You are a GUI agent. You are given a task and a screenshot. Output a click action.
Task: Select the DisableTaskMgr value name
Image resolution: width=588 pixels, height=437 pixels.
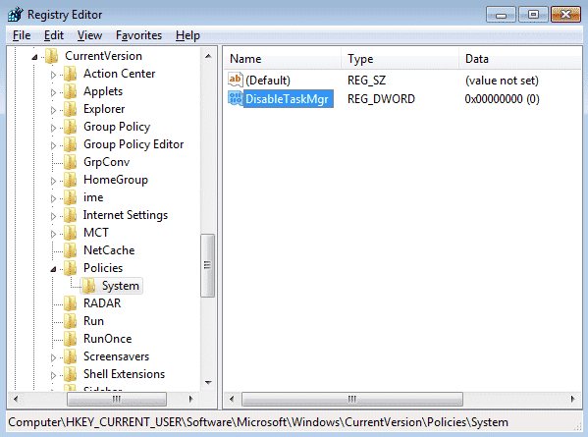coord(288,98)
